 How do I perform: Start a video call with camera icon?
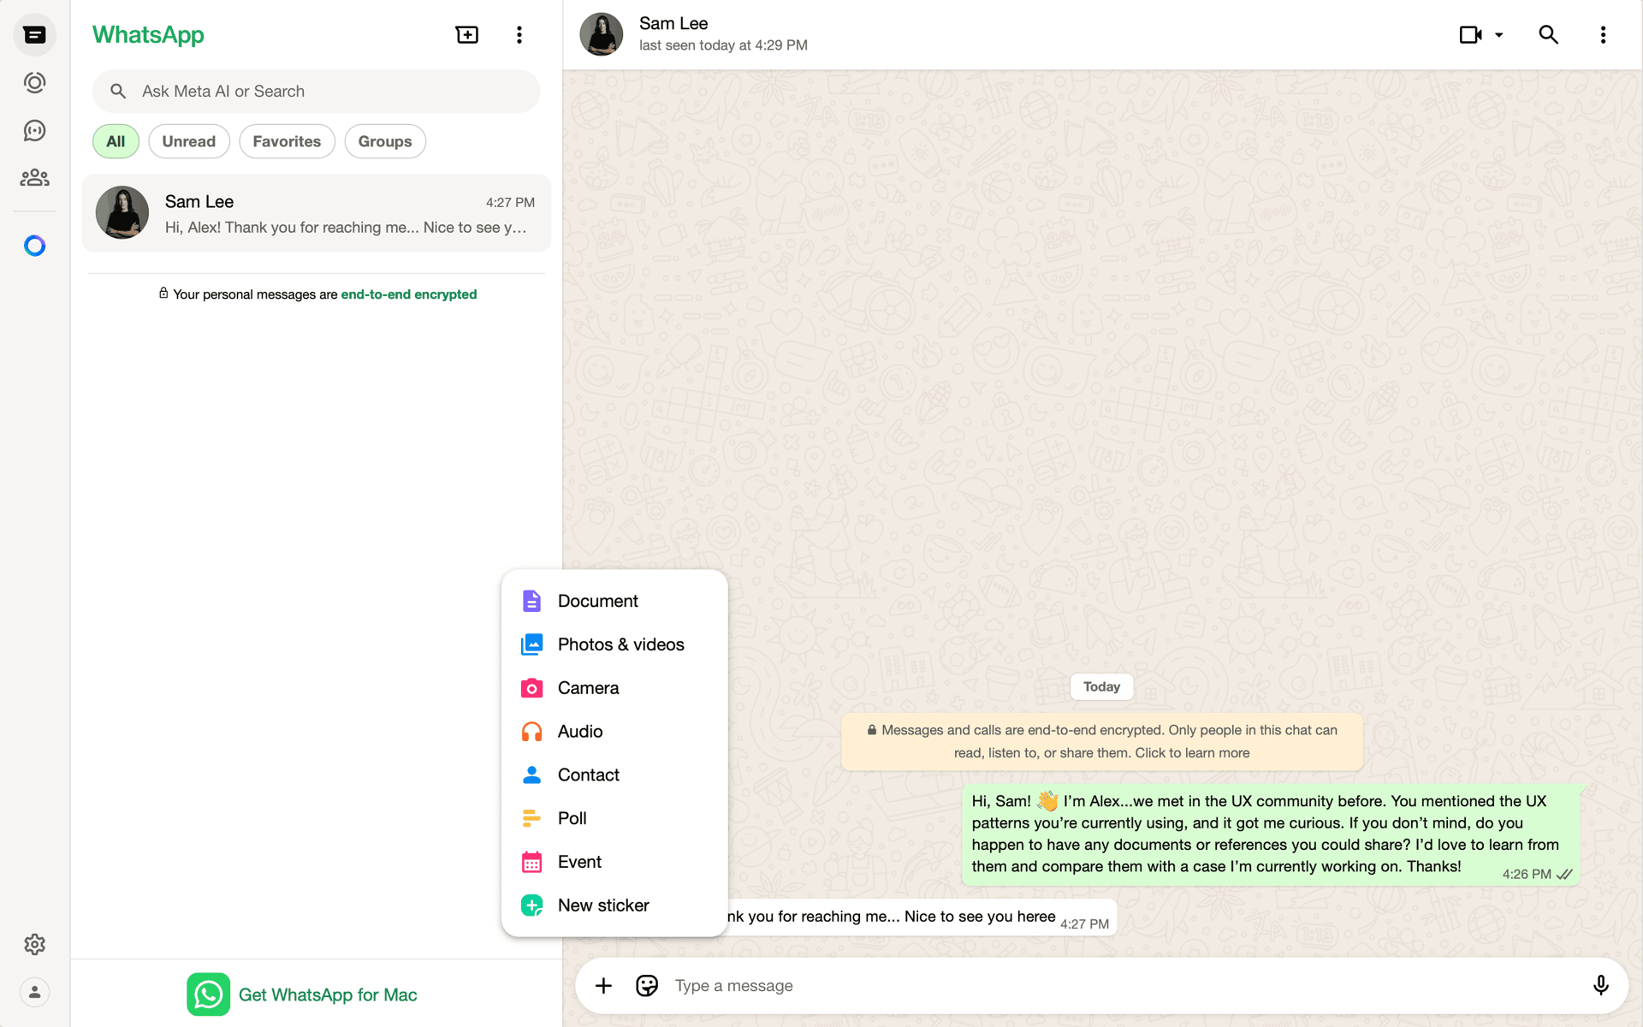pos(1471,35)
